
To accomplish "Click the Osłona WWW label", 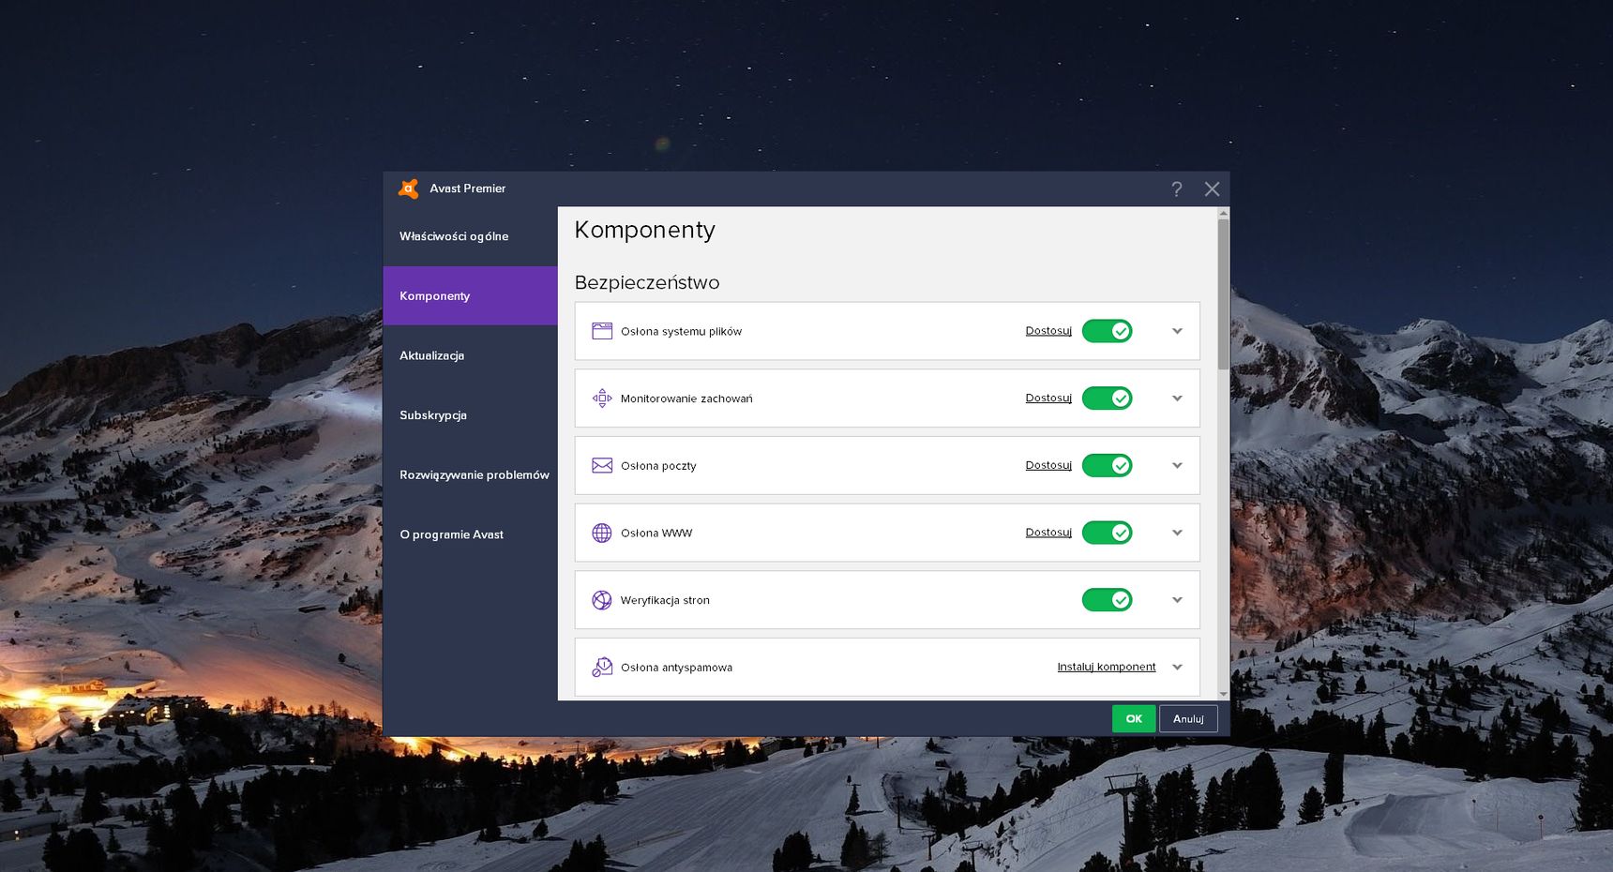I will pos(656,533).
